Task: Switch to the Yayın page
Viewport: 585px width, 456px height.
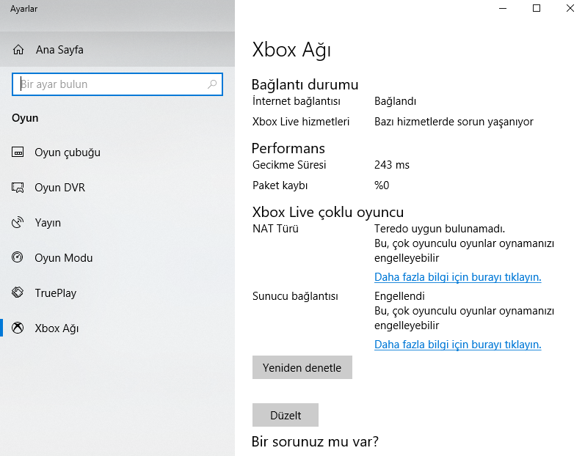Action: click(x=117, y=222)
